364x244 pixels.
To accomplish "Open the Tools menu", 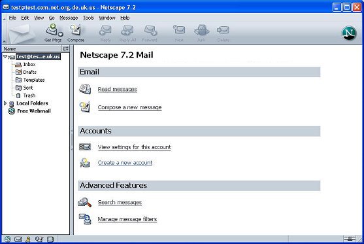I will point(88,18).
